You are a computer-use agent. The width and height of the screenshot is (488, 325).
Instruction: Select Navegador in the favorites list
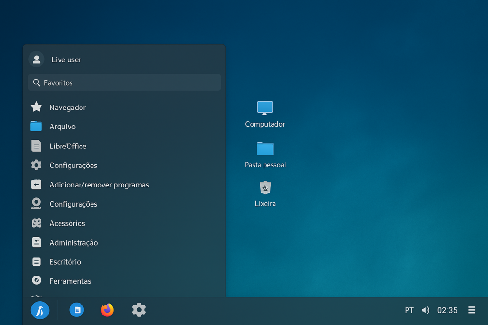[x=67, y=108]
